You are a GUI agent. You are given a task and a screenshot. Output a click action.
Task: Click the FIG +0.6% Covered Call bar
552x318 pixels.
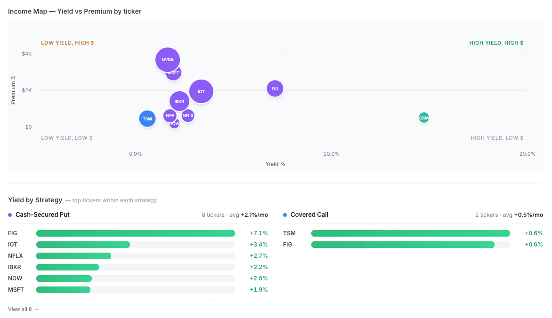[411, 245]
